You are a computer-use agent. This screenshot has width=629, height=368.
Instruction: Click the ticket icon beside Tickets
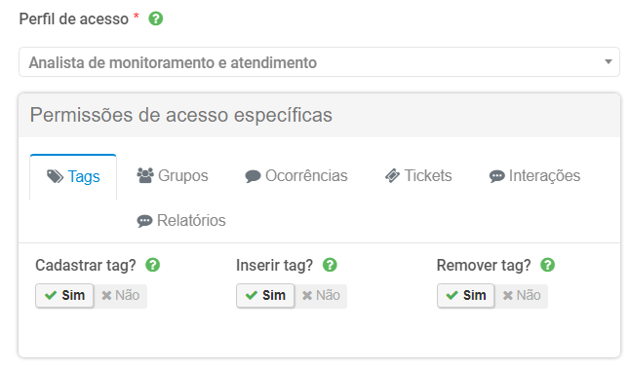(x=392, y=175)
